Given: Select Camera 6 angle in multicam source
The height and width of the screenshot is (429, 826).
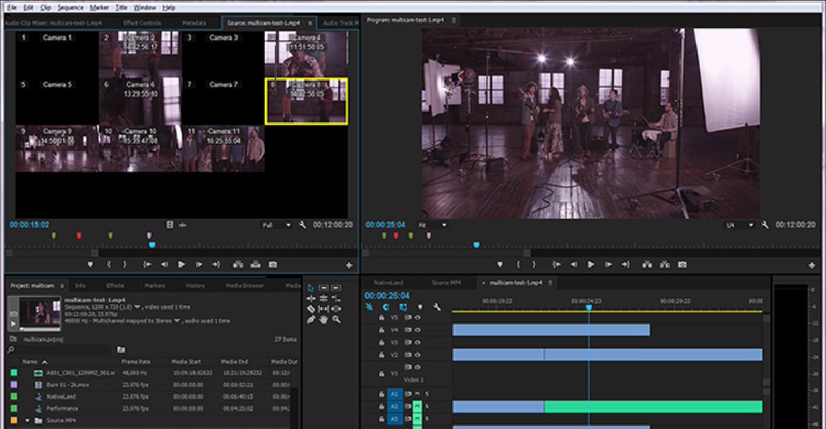Looking at the screenshot, I should click(140, 101).
